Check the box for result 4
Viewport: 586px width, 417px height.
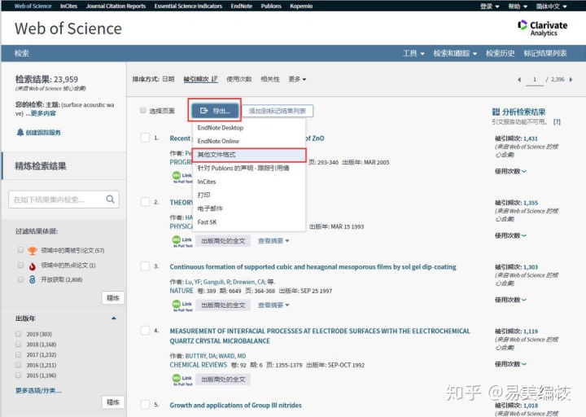pyautogui.click(x=145, y=331)
